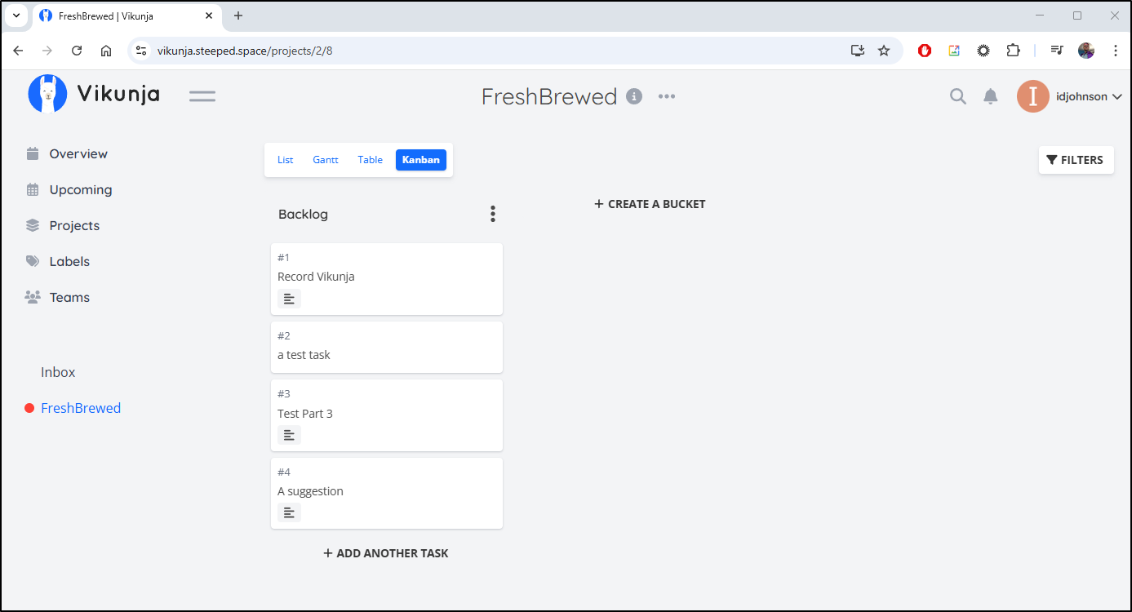Open Backlog bucket options menu
1132x612 pixels.
pyautogui.click(x=492, y=214)
